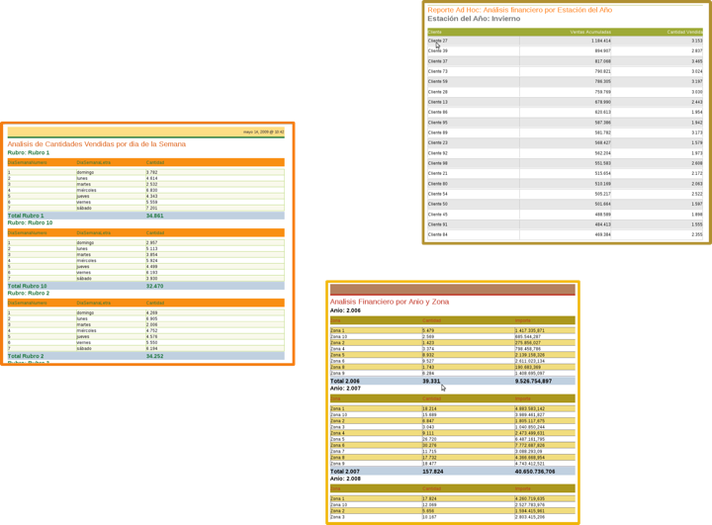Click the 'Total Rubro 1' summary row
This screenshot has height=525, width=712.
(x=27, y=216)
